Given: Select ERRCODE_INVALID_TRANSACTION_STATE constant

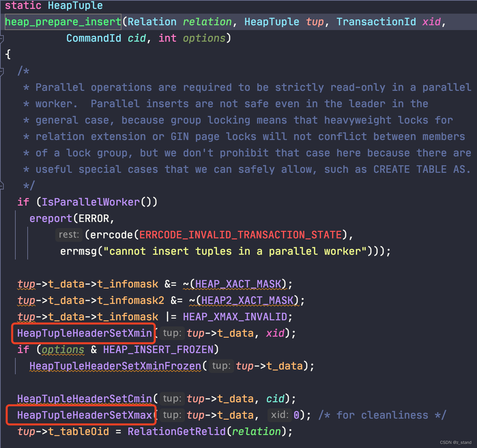Looking at the screenshot, I should click(240, 235).
